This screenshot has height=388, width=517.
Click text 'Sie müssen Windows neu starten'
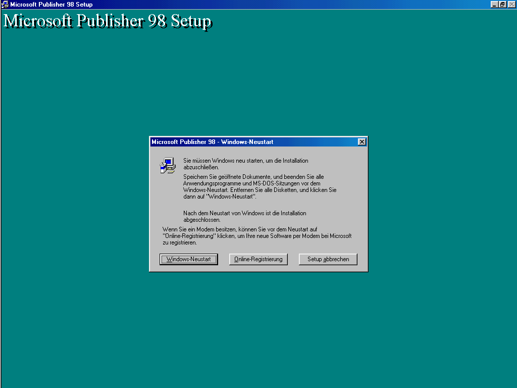tap(224, 161)
